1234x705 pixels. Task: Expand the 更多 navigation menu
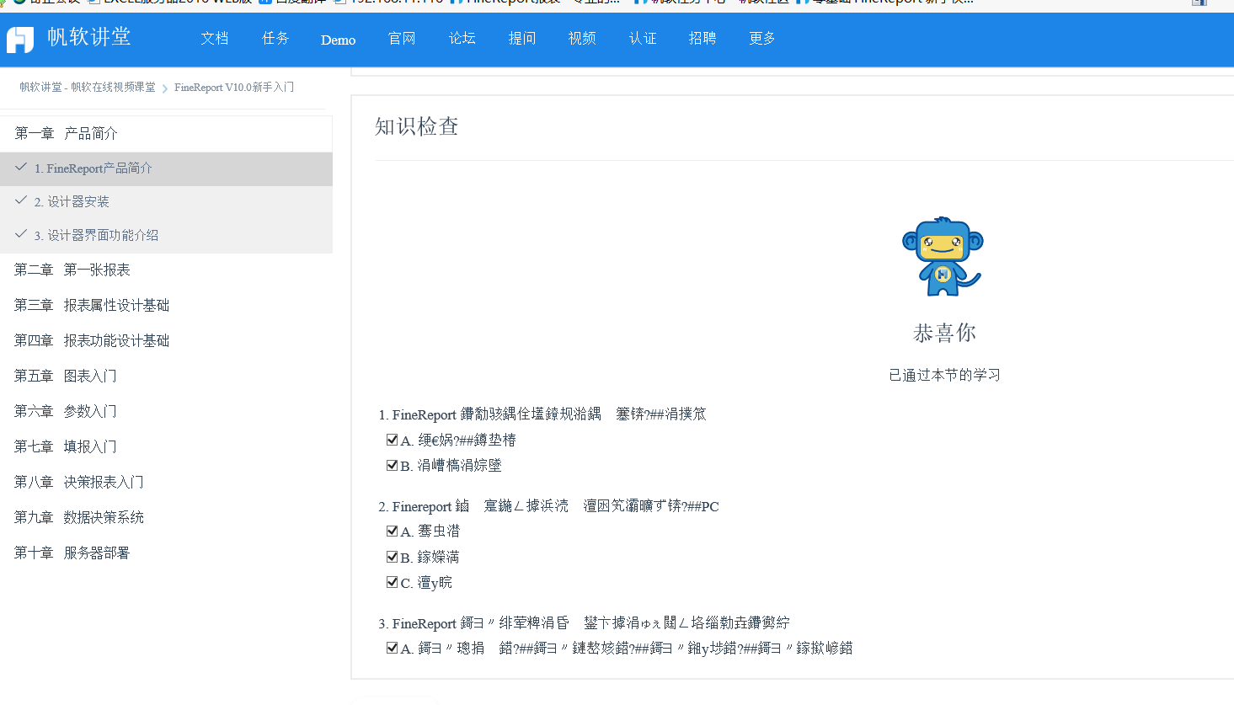(762, 38)
